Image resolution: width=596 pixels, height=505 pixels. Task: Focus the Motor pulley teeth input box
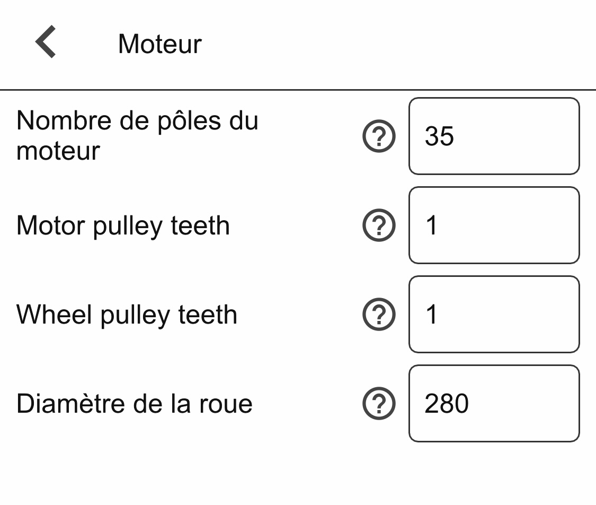point(494,225)
